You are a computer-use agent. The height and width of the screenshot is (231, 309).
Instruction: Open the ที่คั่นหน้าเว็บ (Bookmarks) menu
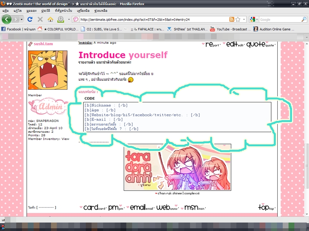coord(63,11)
